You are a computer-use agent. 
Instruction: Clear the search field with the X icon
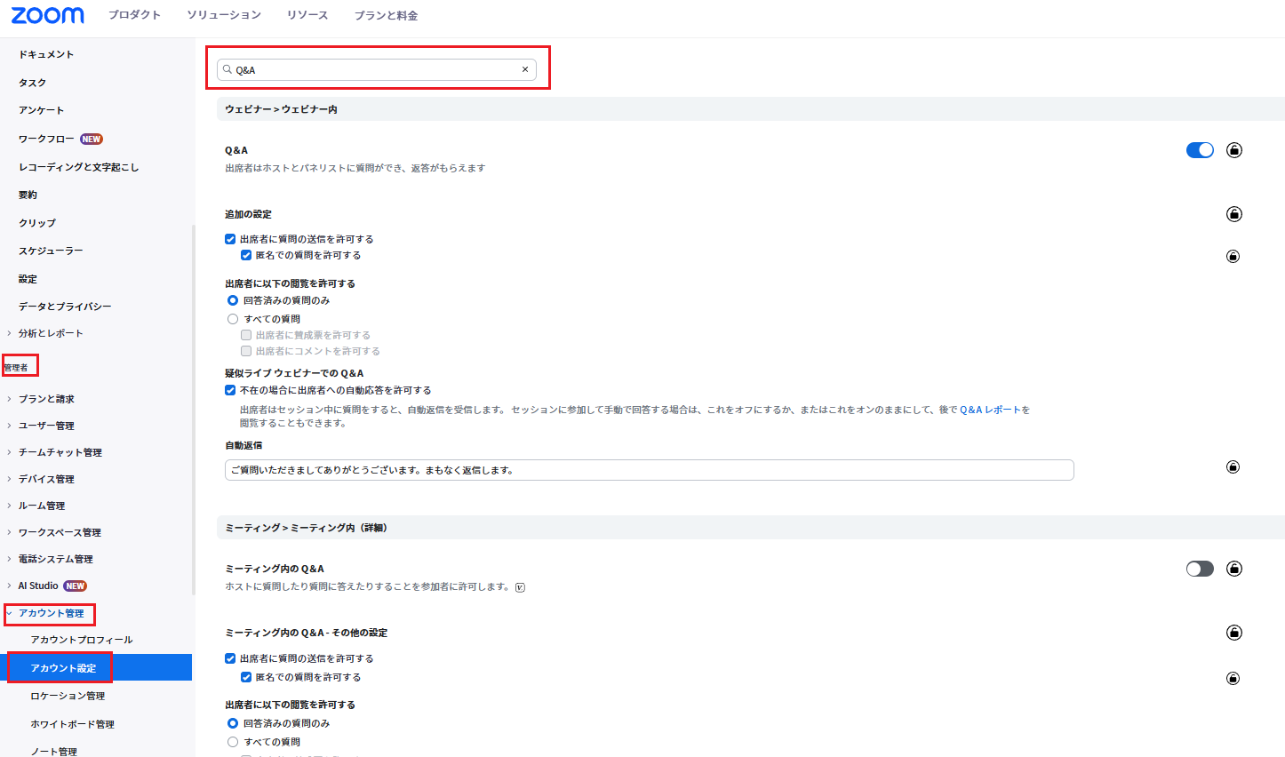click(525, 69)
